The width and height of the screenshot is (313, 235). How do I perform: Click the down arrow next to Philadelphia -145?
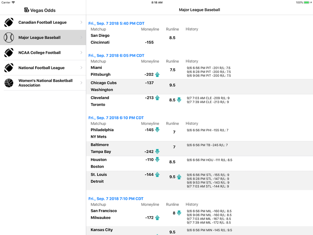pos(157,130)
